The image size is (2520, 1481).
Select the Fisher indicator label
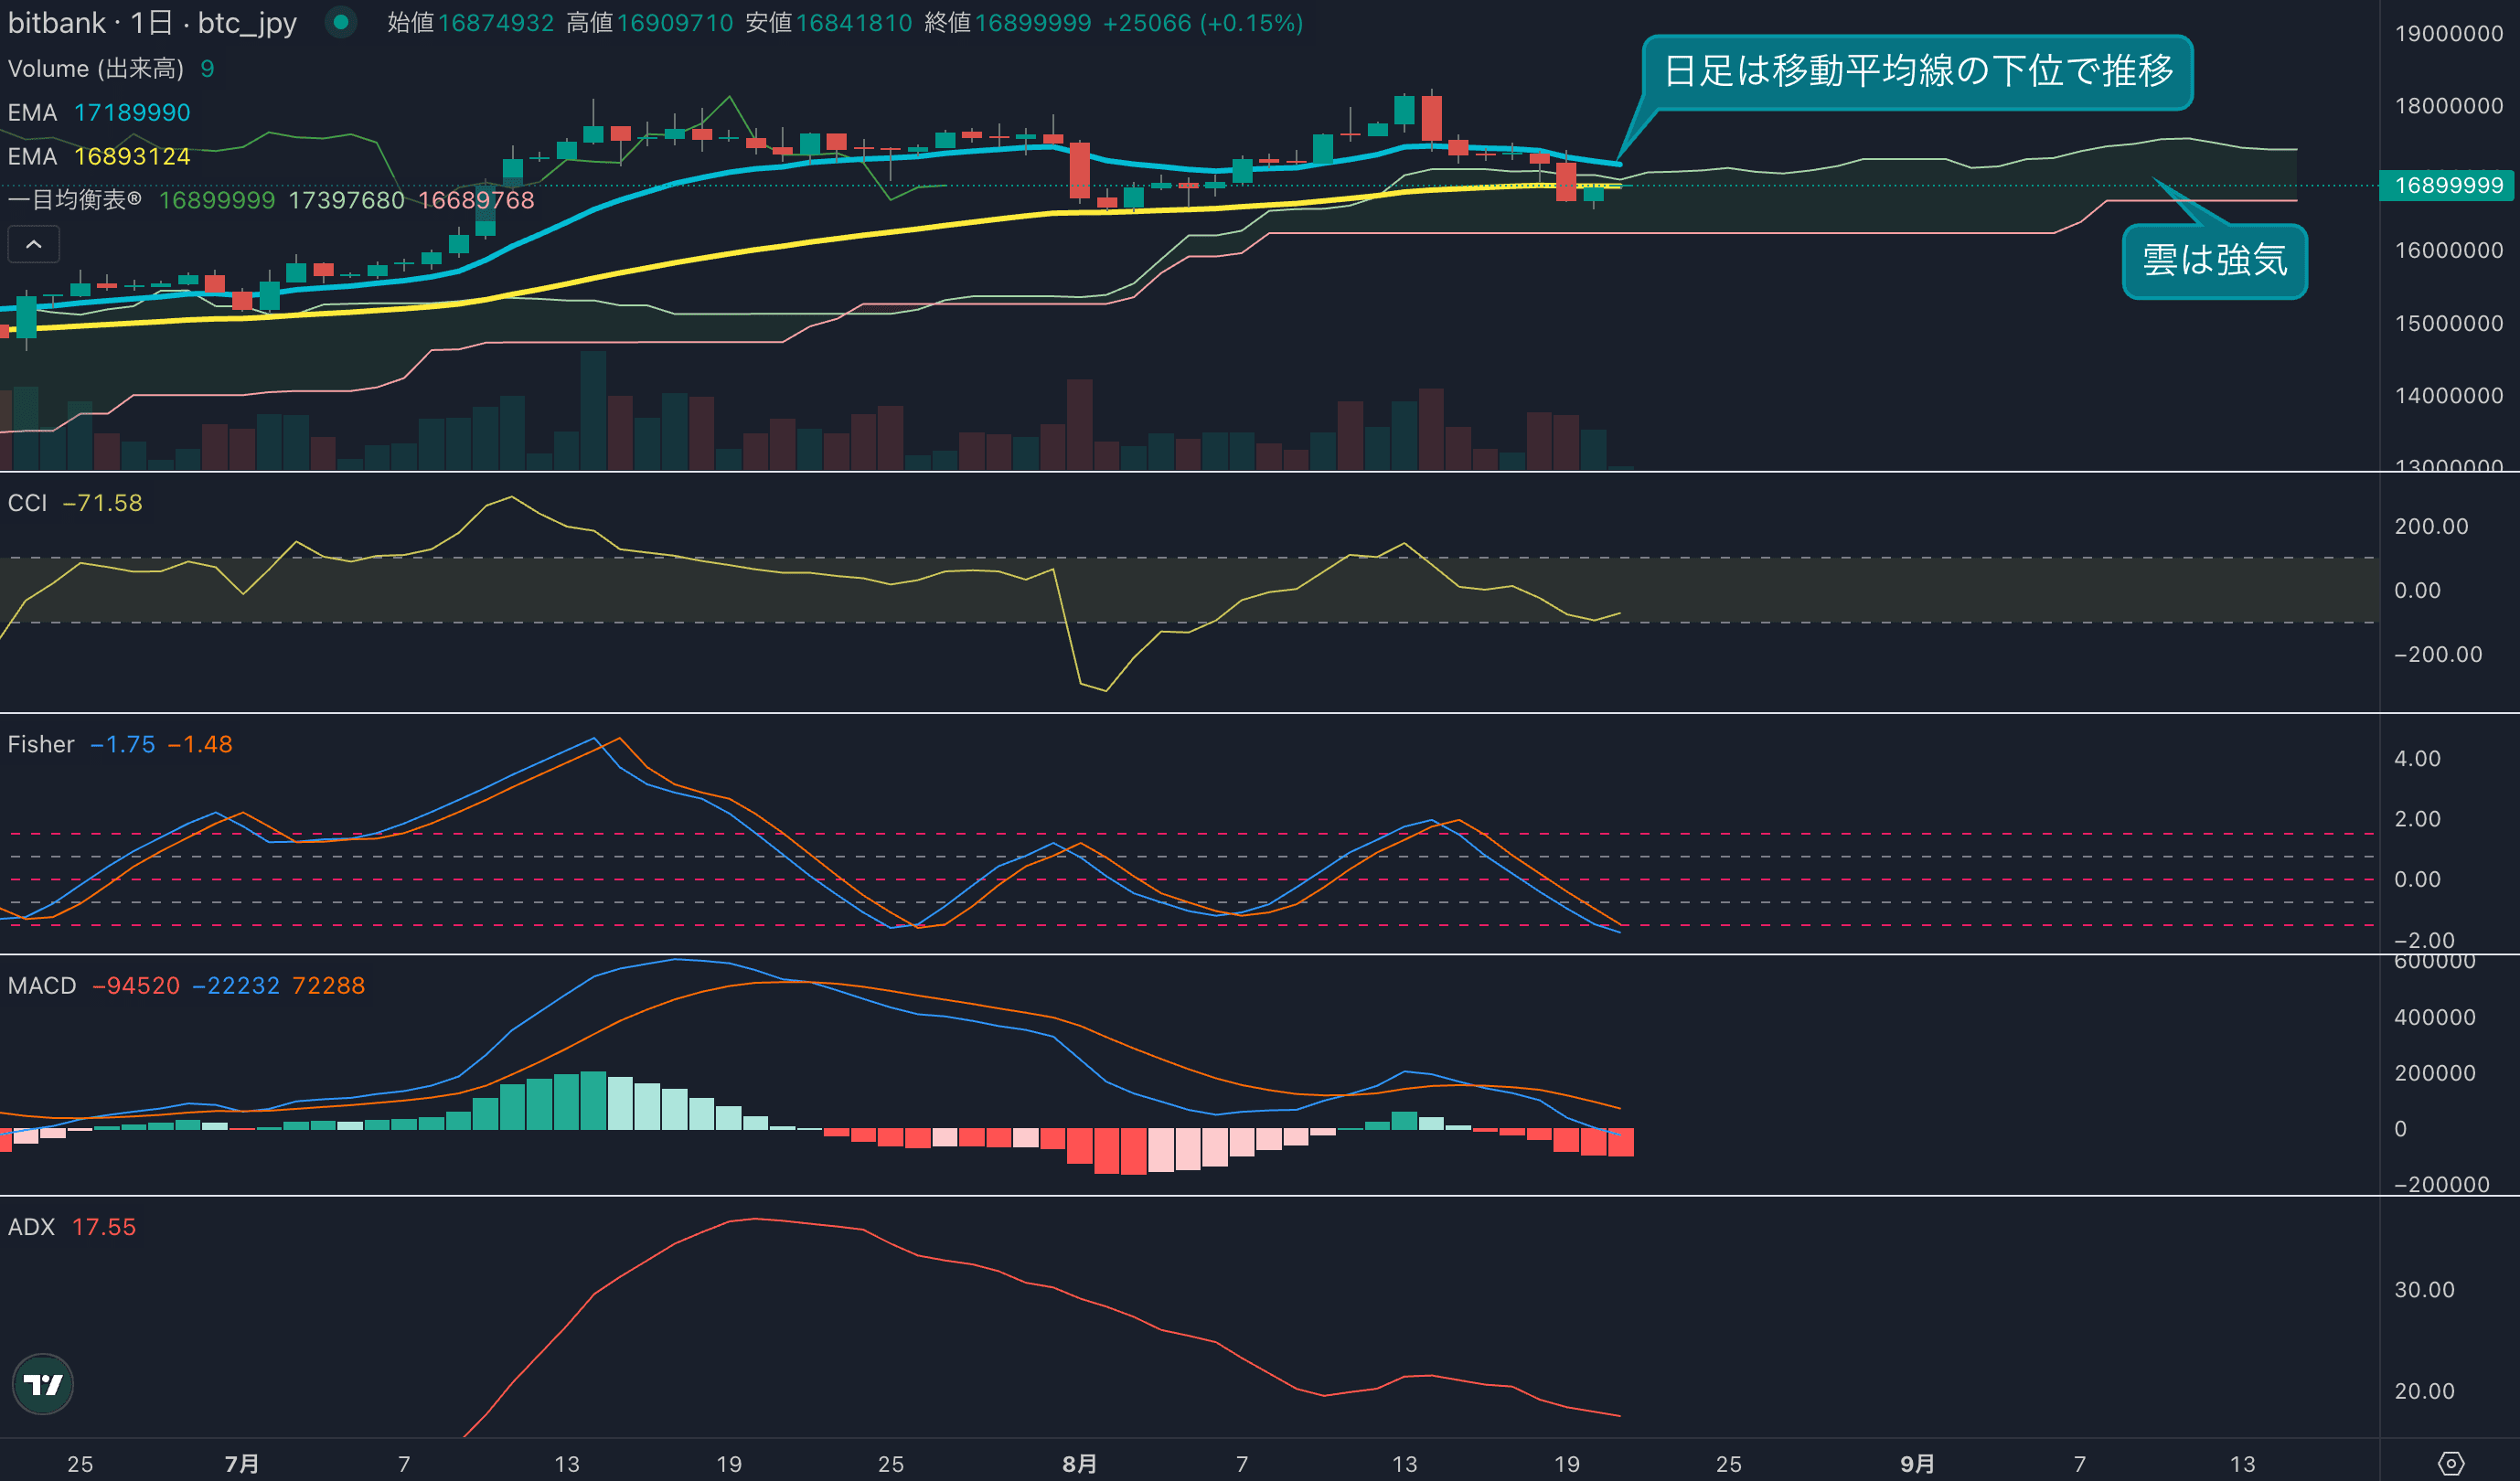[41, 744]
